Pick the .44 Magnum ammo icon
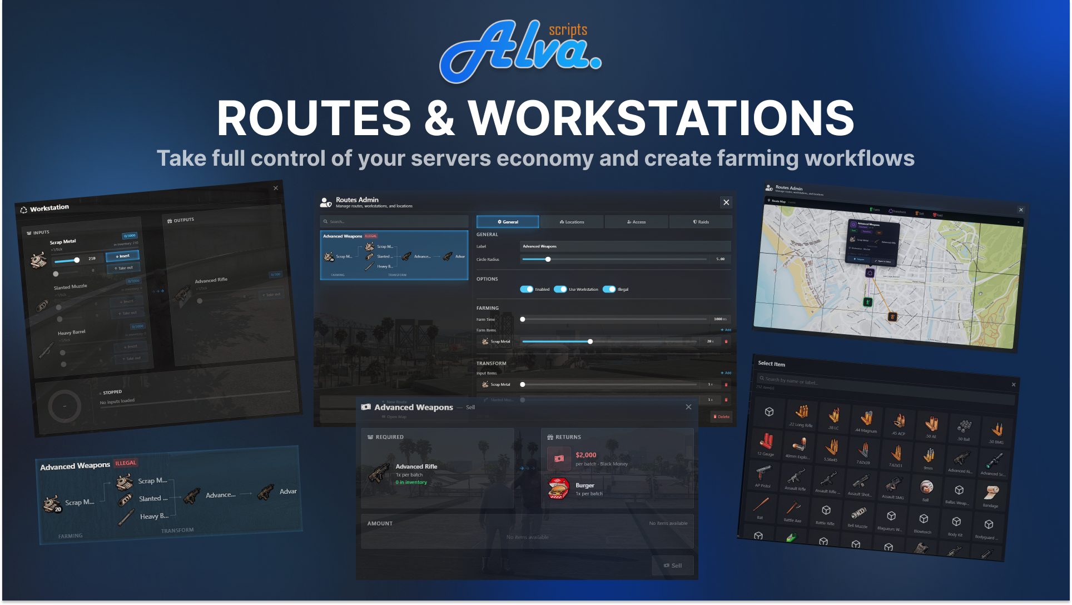Viewport: 1072px width, 605px height. [866, 419]
